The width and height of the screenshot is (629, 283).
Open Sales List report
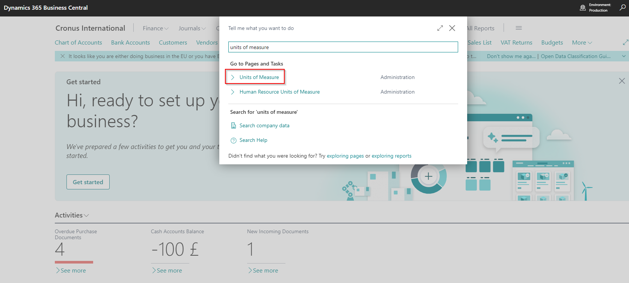point(480,43)
